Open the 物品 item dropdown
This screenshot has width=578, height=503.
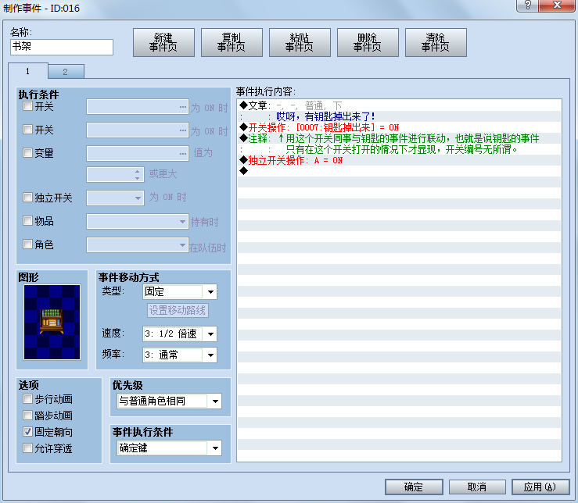[x=138, y=222]
